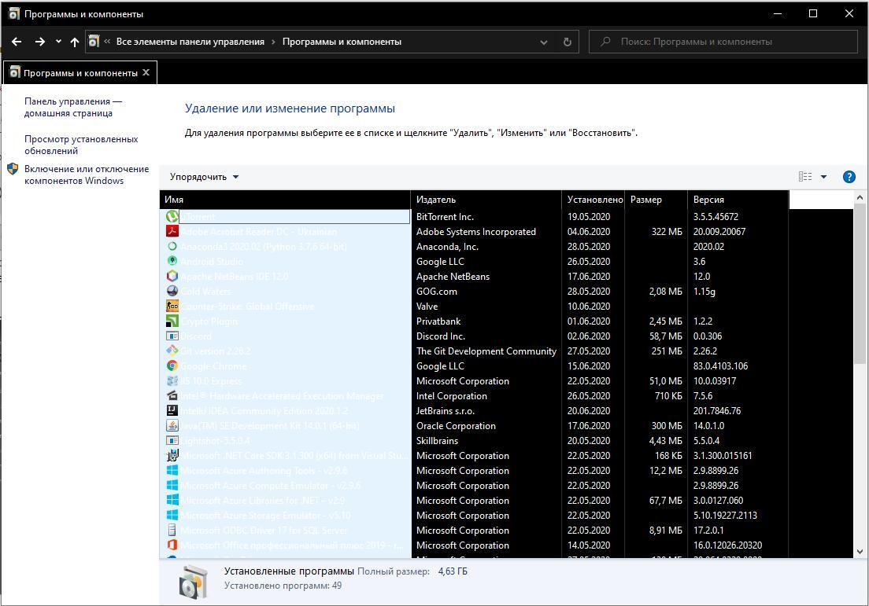Click the Программы и компоненты breadcrumb segment
869x606 pixels.
click(x=342, y=42)
